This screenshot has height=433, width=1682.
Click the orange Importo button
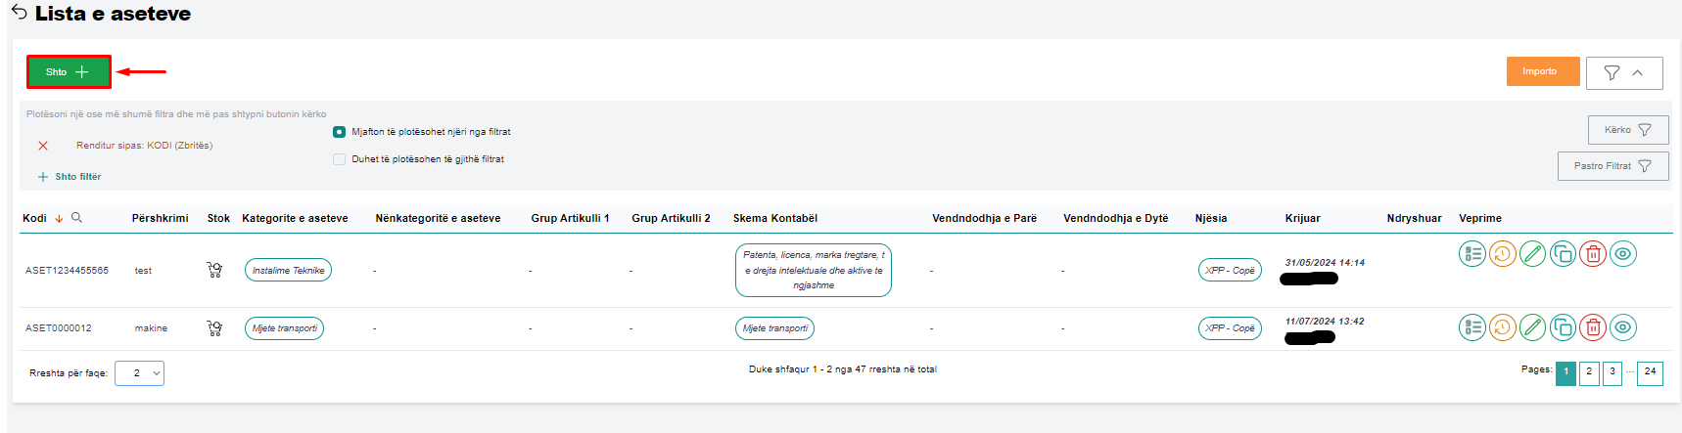pos(1542,71)
